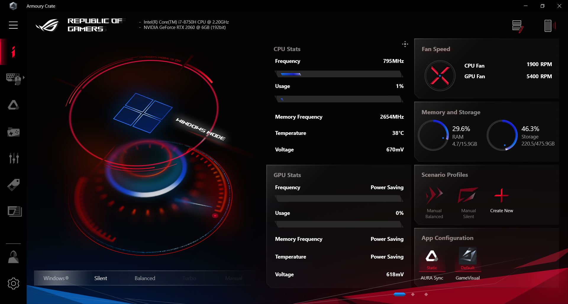Click the CPU Fan 1900 RPM reading
This screenshot has height=304, width=568.
539,64
